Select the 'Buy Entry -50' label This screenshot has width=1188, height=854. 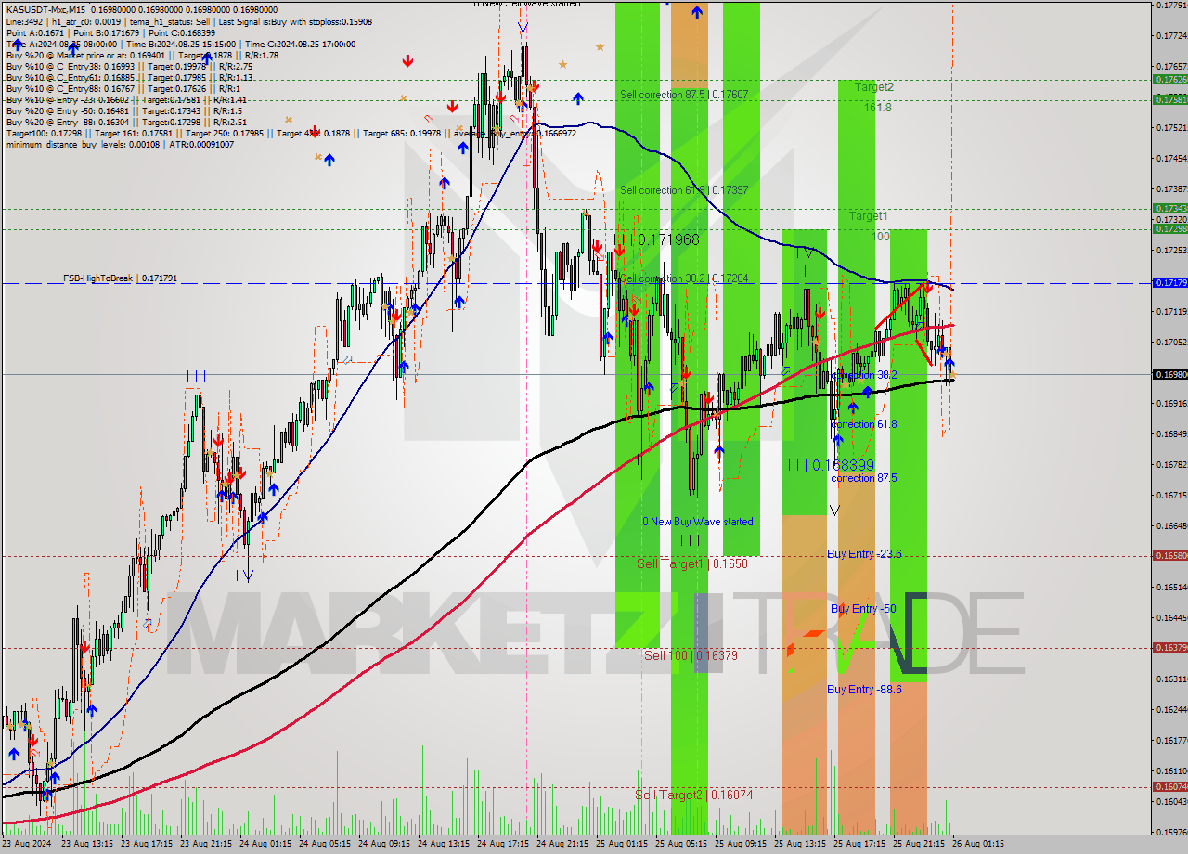coord(863,609)
